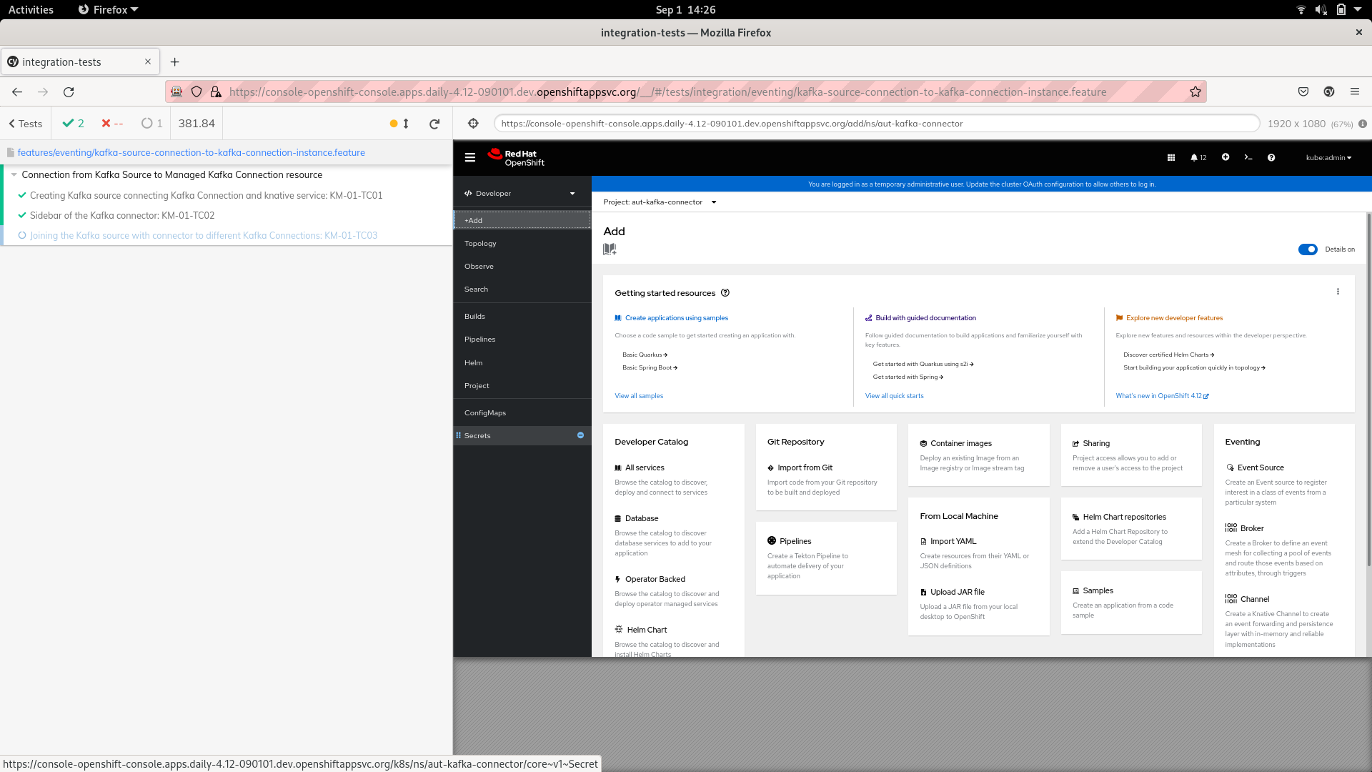Viewport: 1372px width, 772px height.
Task: Turn off the Details on toggle
Action: pyautogui.click(x=1308, y=249)
